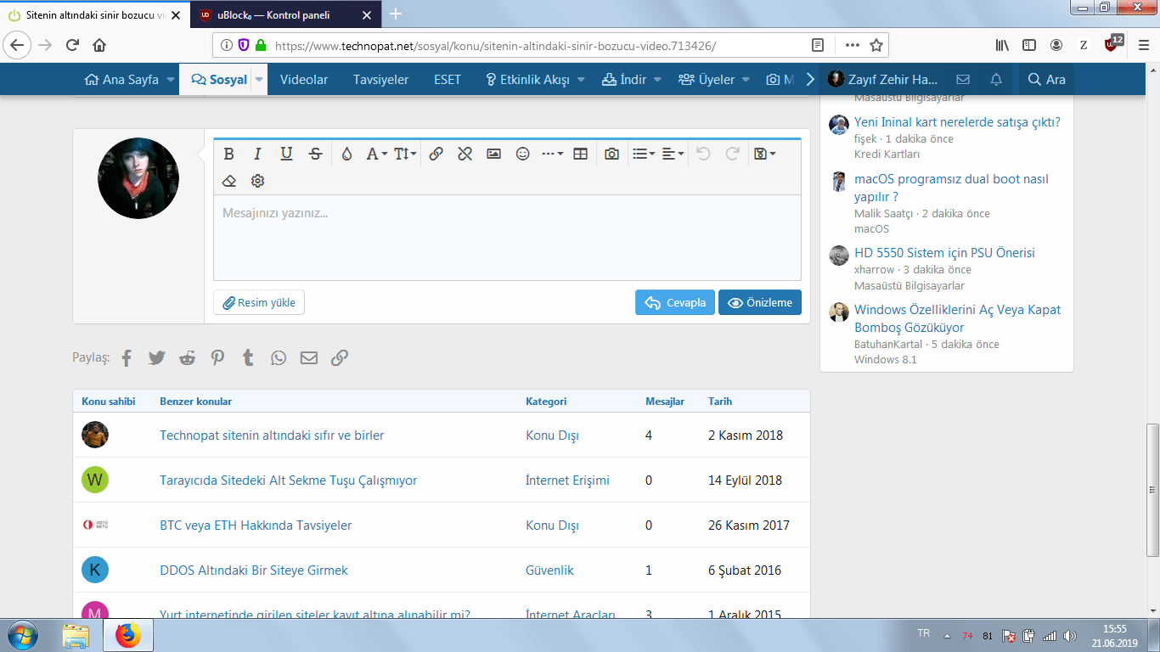Share the thread on Facebook

coord(127,358)
